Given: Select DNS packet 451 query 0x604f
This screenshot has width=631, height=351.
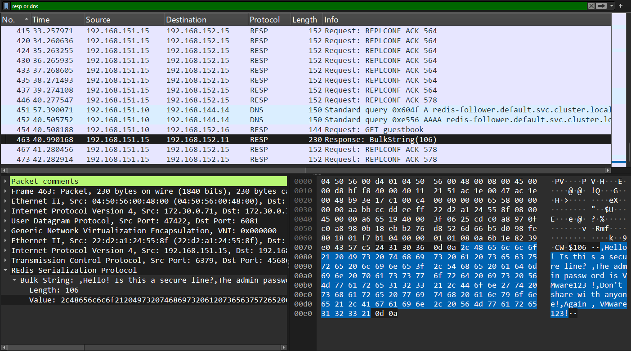Looking at the screenshot, I should click(x=306, y=110).
